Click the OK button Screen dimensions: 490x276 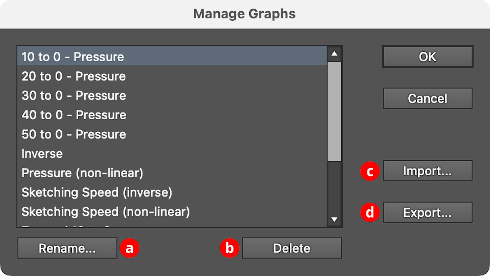click(427, 57)
